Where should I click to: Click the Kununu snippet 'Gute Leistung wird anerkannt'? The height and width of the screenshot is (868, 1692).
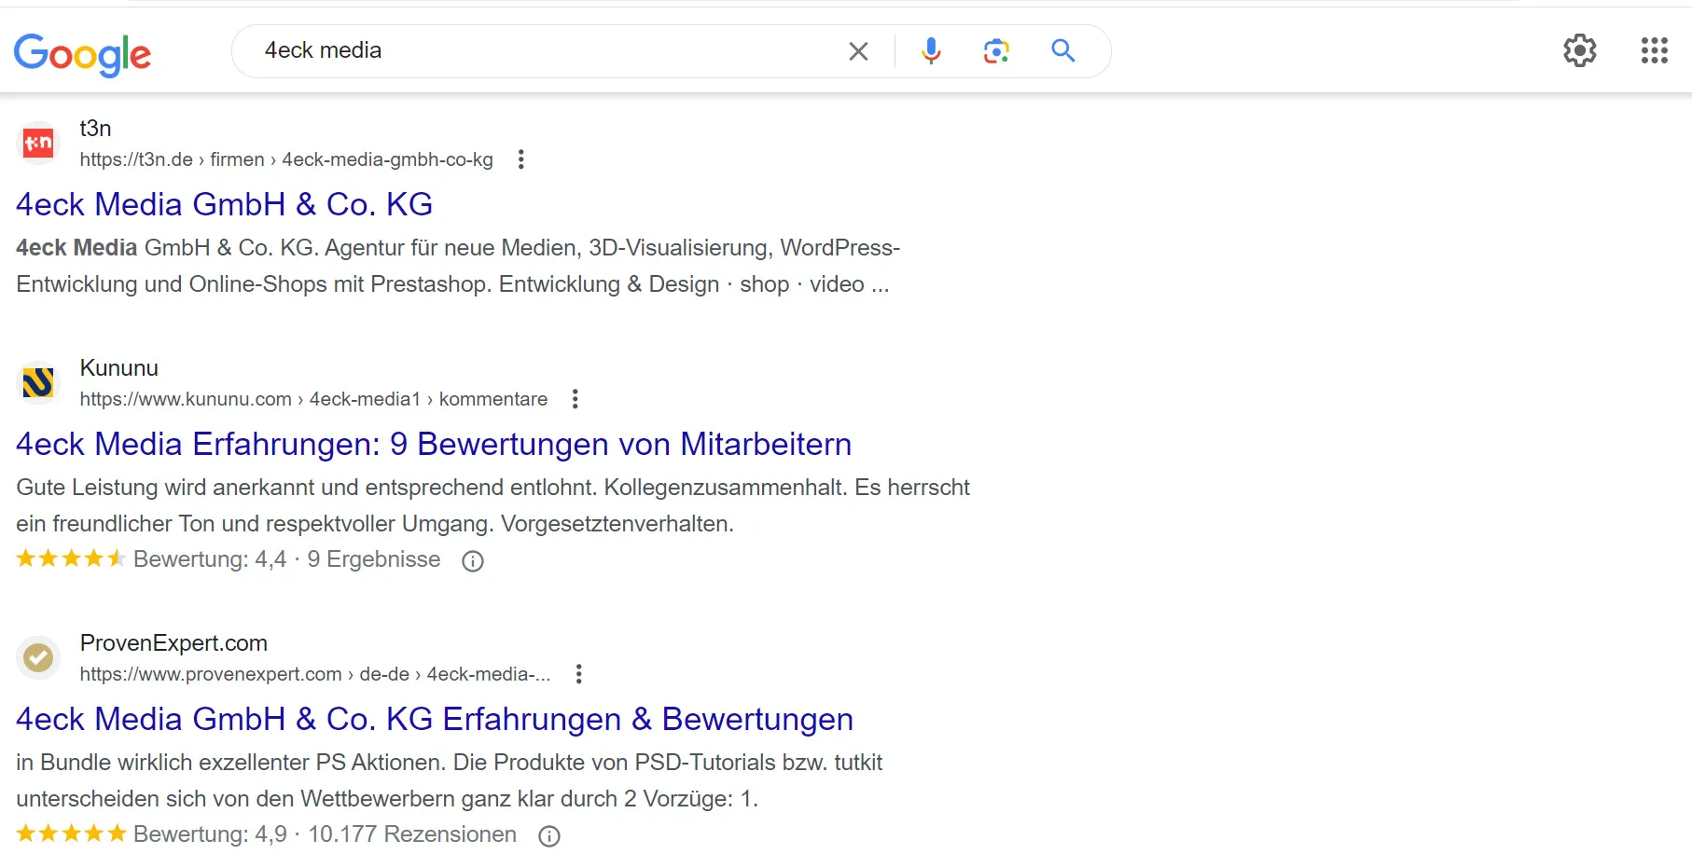(492, 505)
